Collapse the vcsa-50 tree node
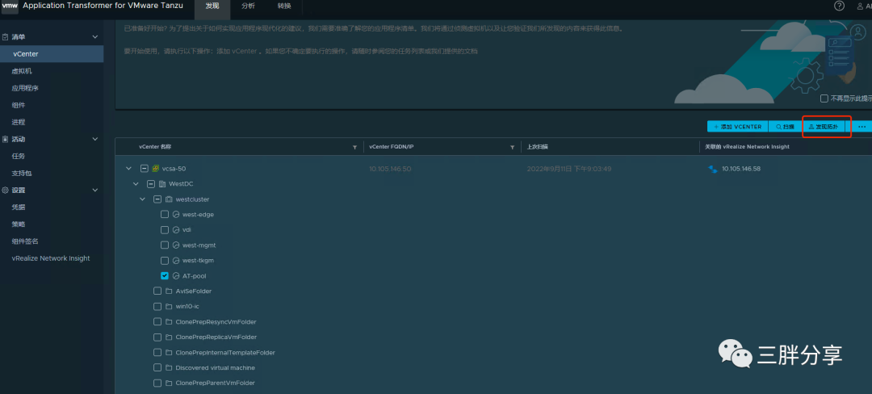 tap(129, 169)
